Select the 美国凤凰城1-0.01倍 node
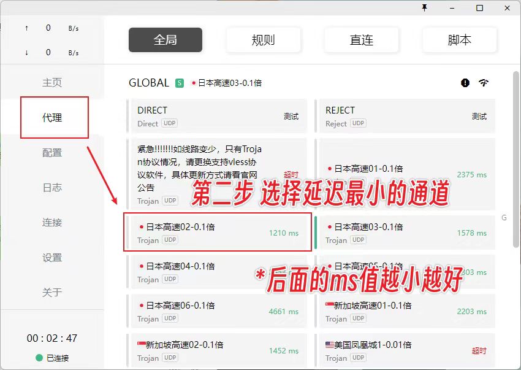The width and height of the screenshot is (521, 370). tap(405, 350)
